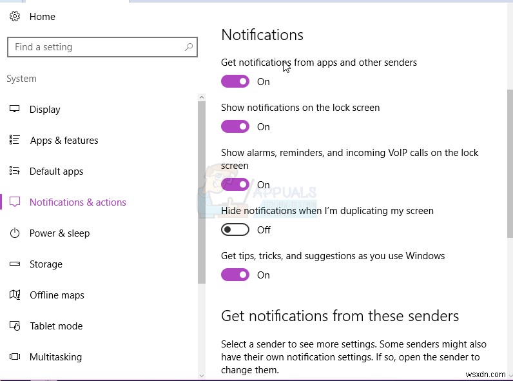This screenshot has height=381, width=513.
Task: Click sidebar scrollbar down arrow
Action: [x=202, y=376]
